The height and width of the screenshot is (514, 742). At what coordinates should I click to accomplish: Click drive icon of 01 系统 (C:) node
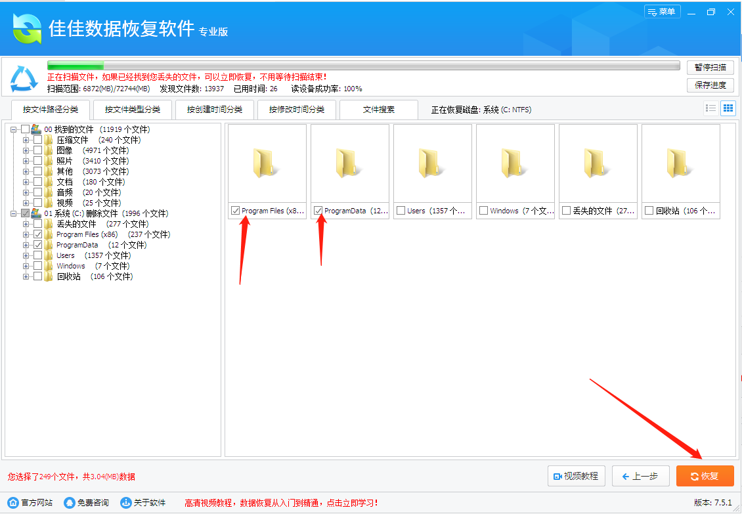pyautogui.click(x=36, y=213)
